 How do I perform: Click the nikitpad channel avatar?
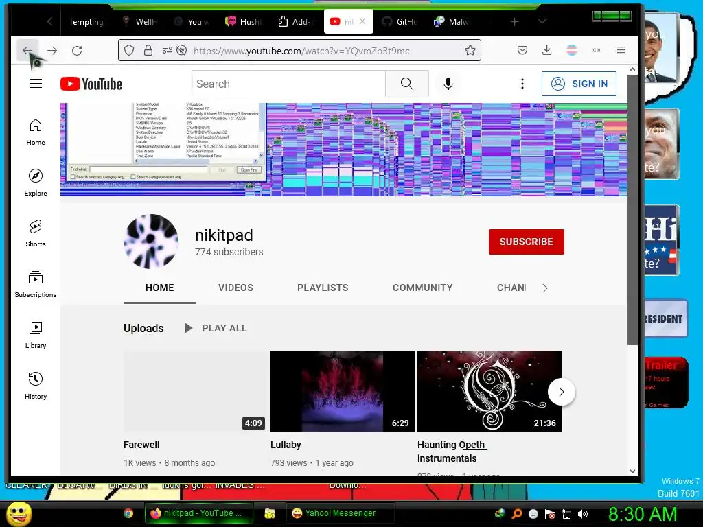coord(151,242)
